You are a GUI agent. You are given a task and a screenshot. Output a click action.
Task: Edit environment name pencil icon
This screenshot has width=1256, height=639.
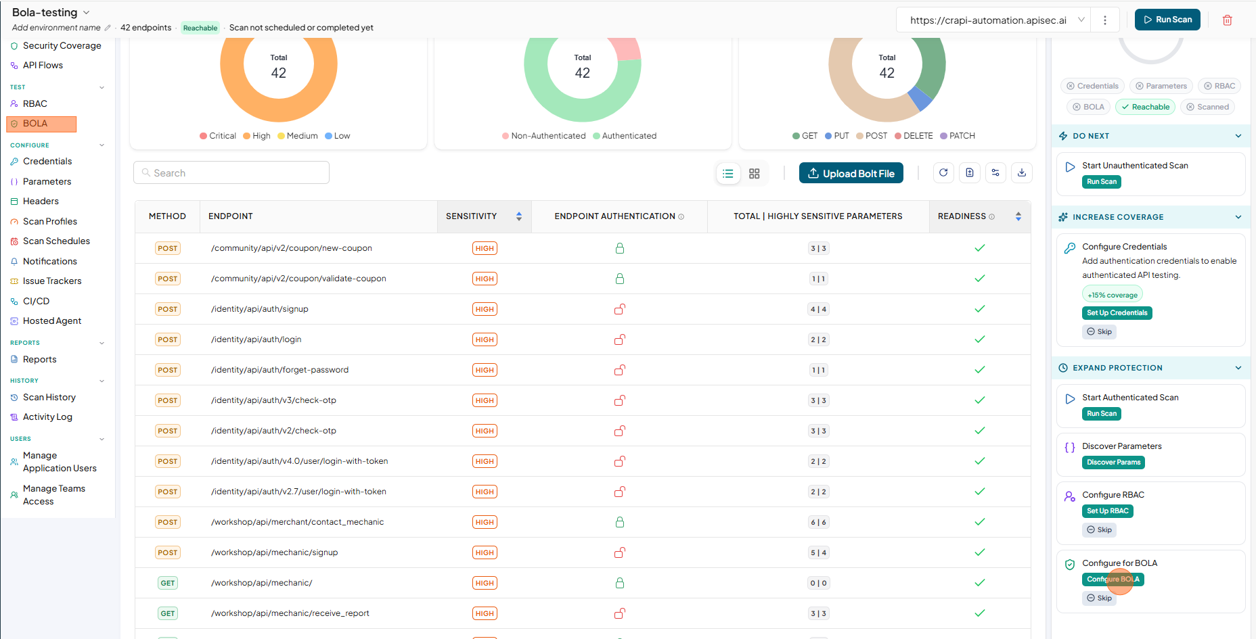pyautogui.click(x=108, y=28)
